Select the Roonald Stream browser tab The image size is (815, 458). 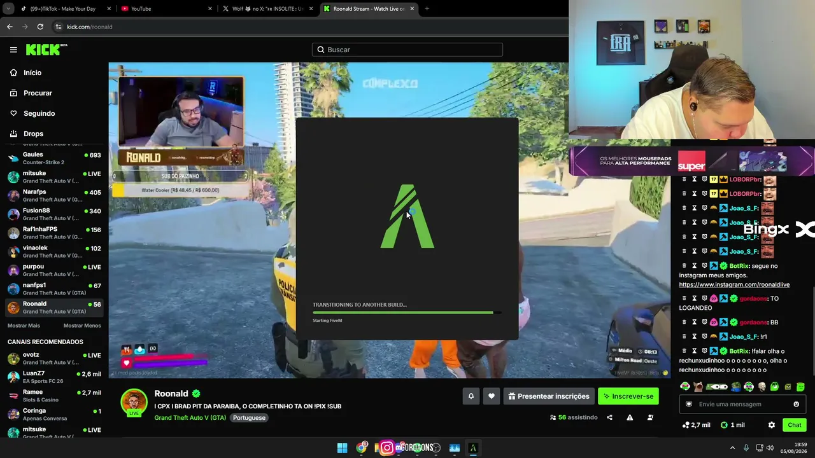368,9
